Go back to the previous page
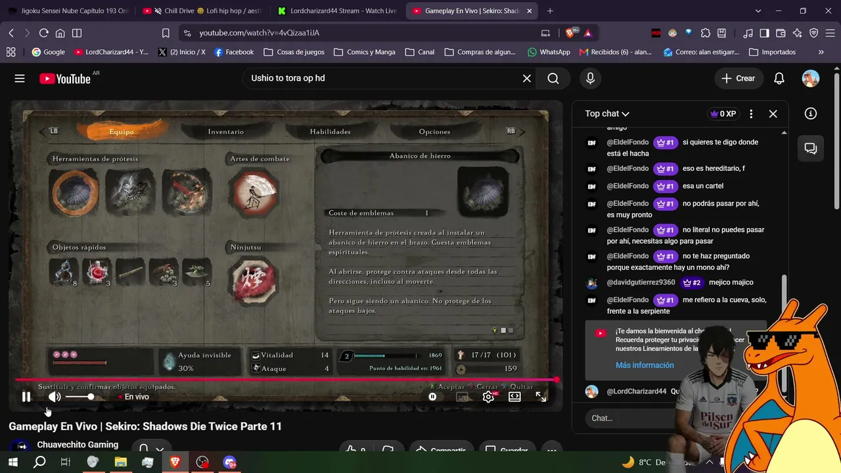 (11, 33)
